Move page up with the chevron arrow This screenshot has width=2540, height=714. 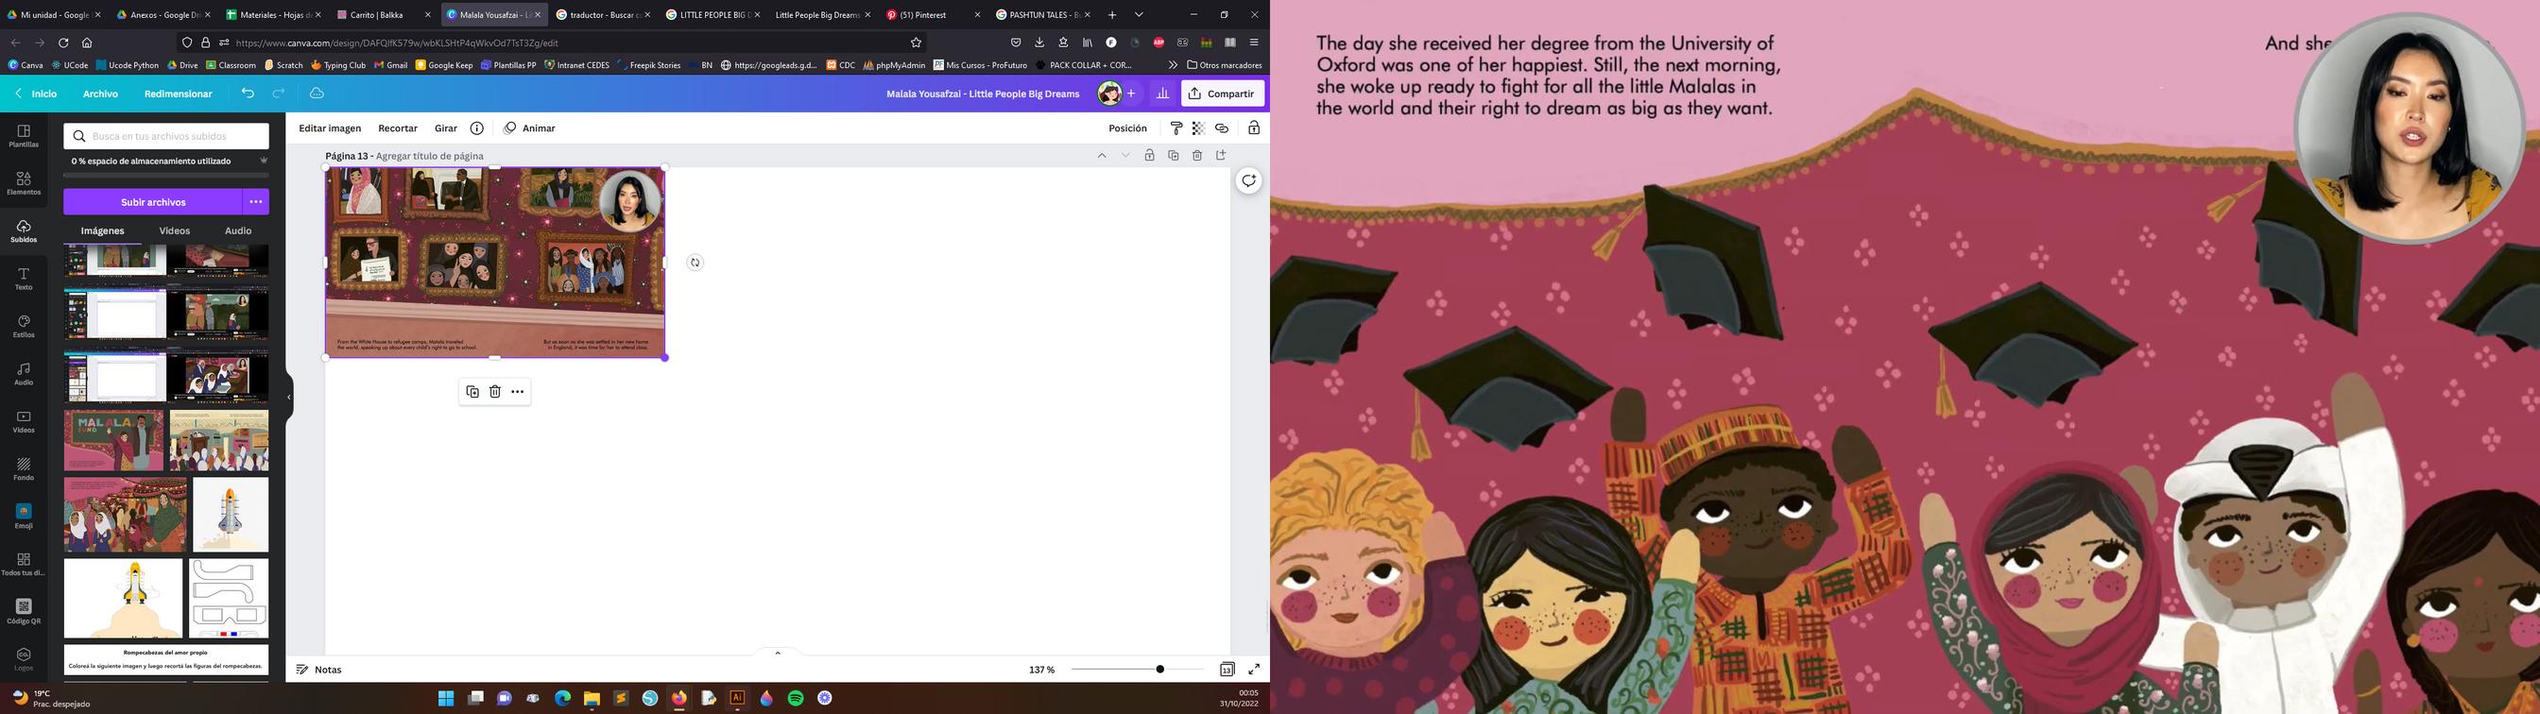pyautogui.click(x=1102, y=156)
